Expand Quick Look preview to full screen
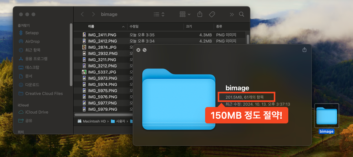The image size is (353, 157). coord(144,50)
